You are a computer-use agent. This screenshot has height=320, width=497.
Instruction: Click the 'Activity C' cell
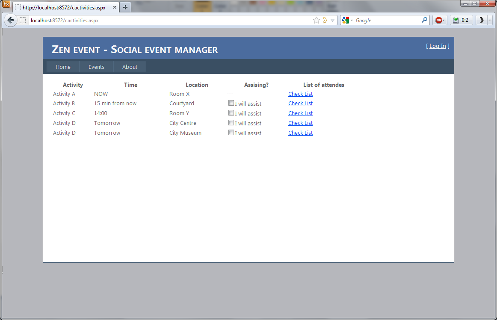pyautogui.click(x=64, y=113)
